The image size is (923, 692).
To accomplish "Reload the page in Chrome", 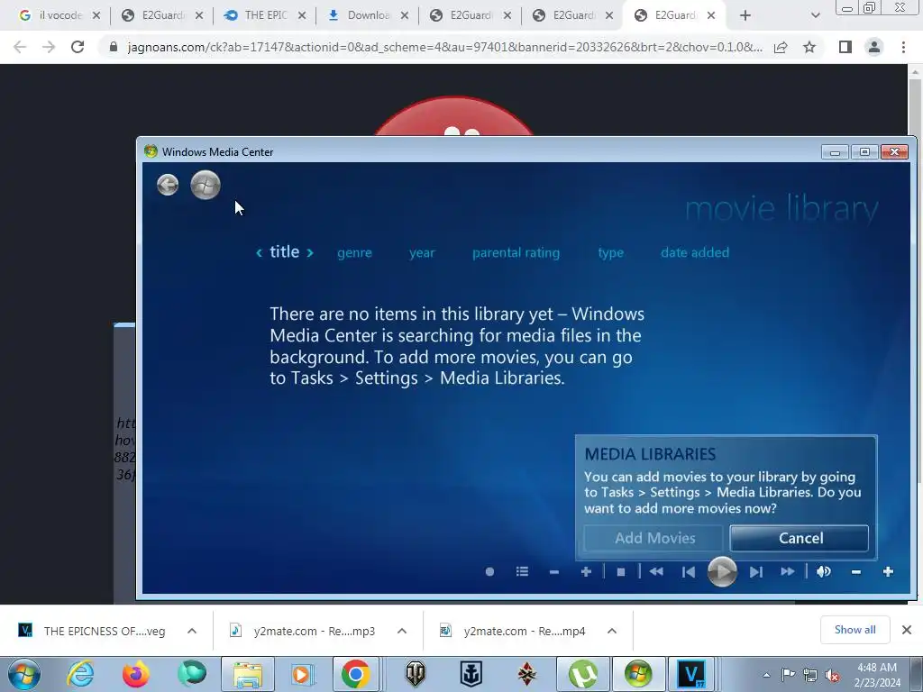I will click(78, 47).
